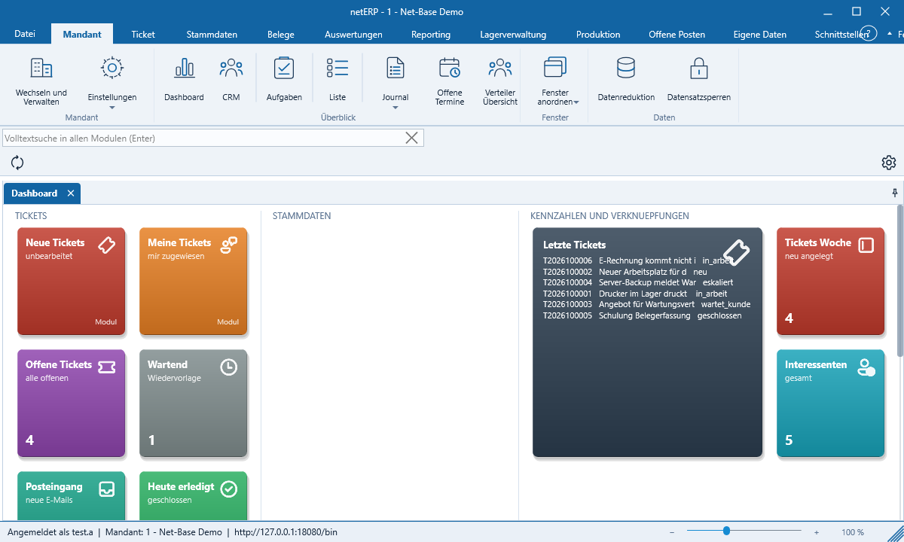The height and width of the screenshot is (542, 904).
Task: Click the zoom slider handle
Action: tap(726, 531)
